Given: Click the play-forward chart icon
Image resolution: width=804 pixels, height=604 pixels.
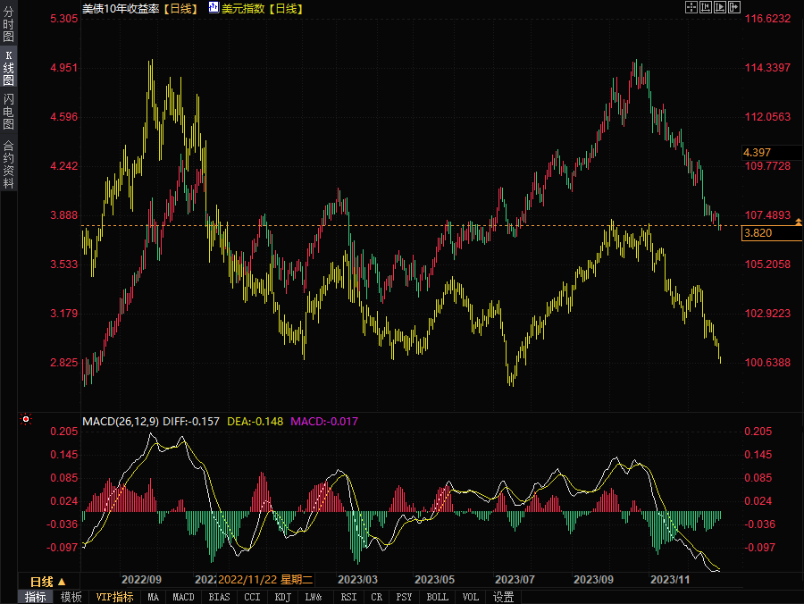Looking at the screenshot, I should pyautogui.click(x=720, y=7).
